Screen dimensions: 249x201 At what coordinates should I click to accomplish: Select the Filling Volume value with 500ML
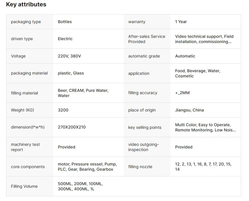tap(80, 186)
